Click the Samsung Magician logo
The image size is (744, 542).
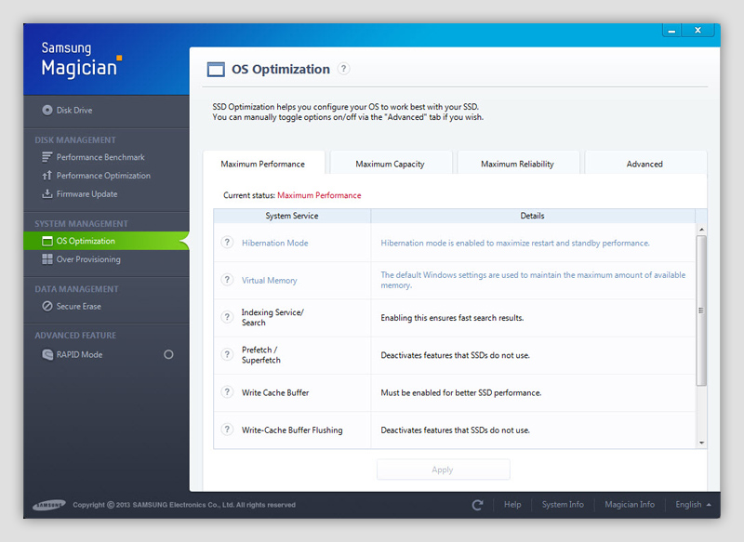(x=82, y=59)
